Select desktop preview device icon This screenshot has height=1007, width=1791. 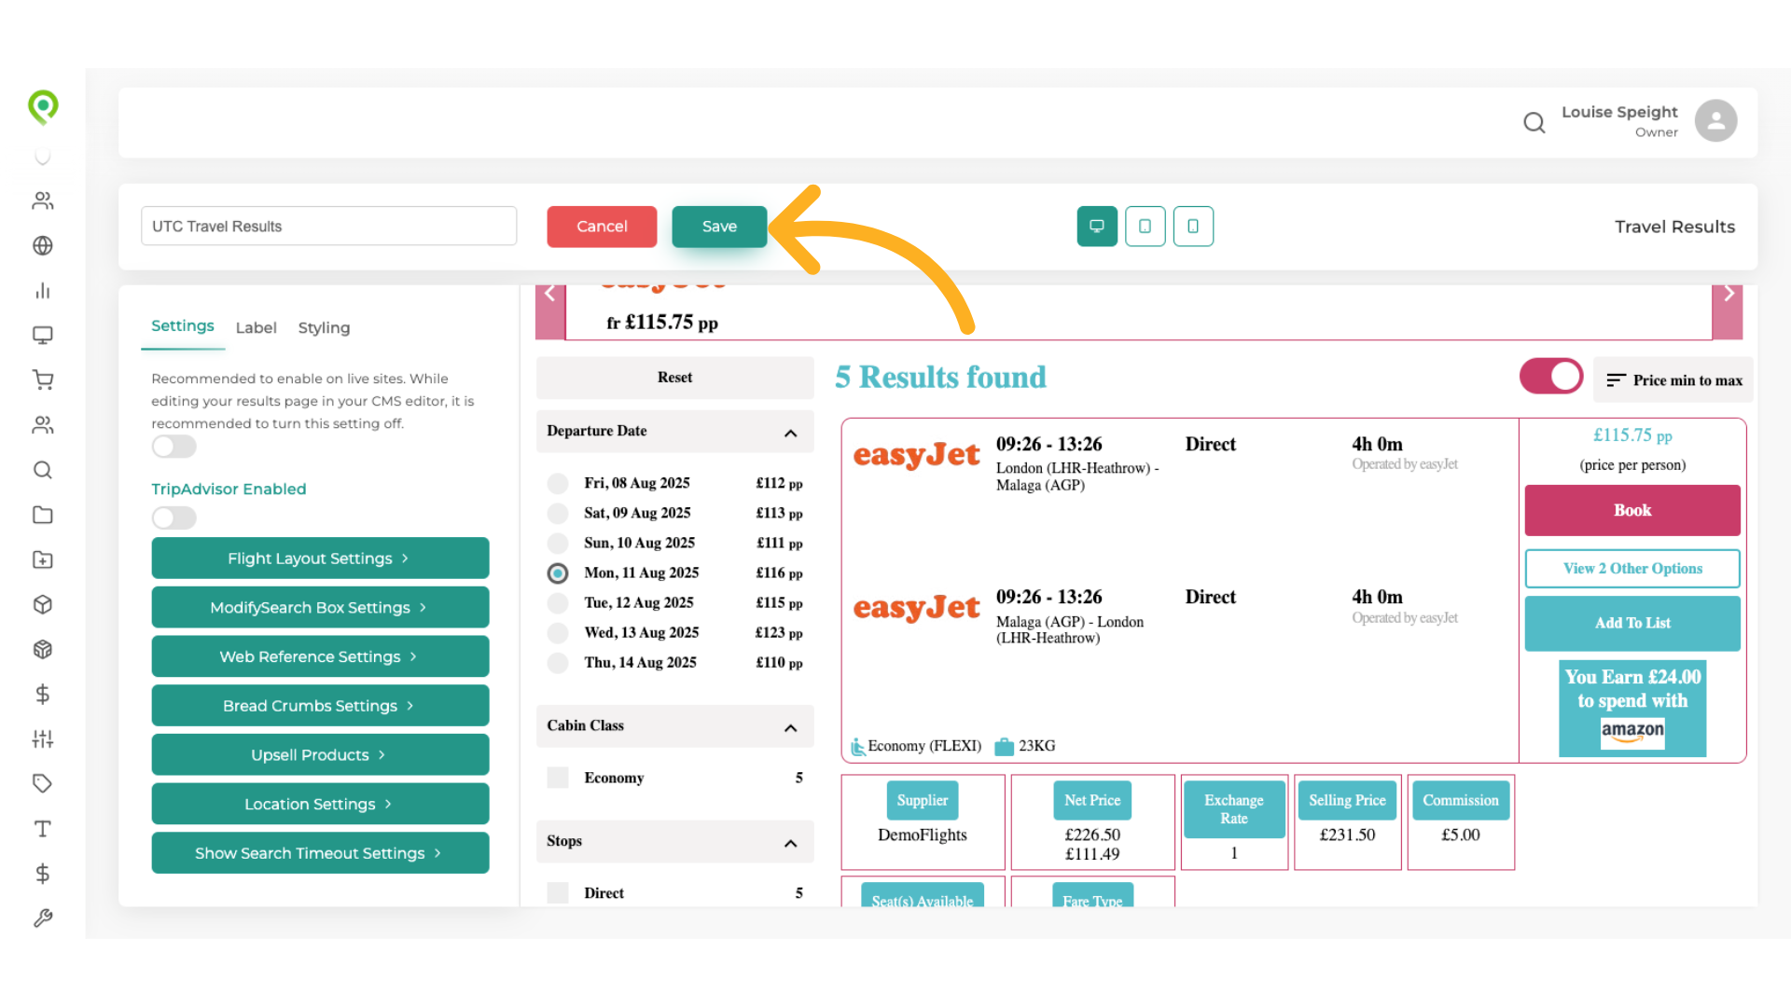tap(1097, 227)
